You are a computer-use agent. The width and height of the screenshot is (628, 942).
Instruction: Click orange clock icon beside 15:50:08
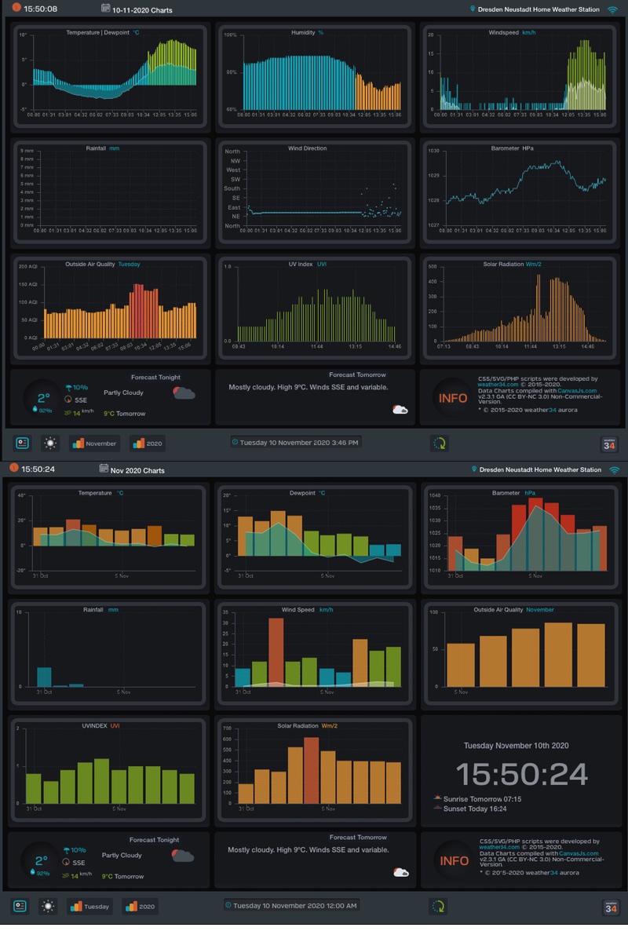[x=16, y=9]
